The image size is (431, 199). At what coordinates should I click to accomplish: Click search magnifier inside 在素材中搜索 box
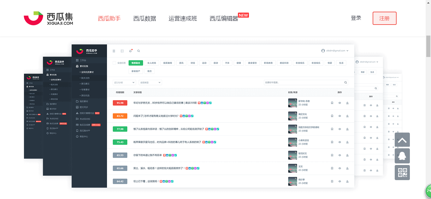click(345, 82)
